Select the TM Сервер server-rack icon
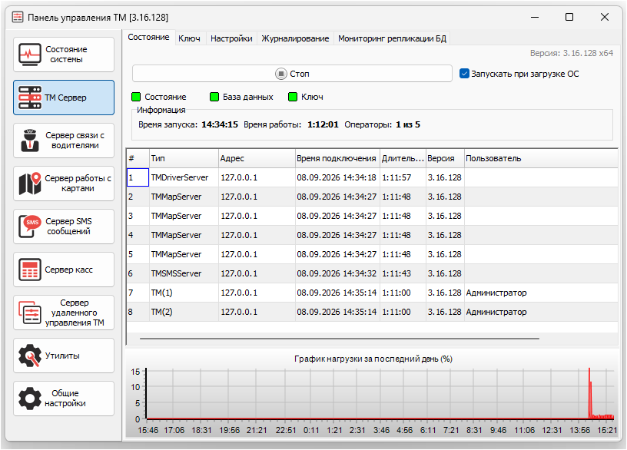627x450 pixels. point(30,98)
